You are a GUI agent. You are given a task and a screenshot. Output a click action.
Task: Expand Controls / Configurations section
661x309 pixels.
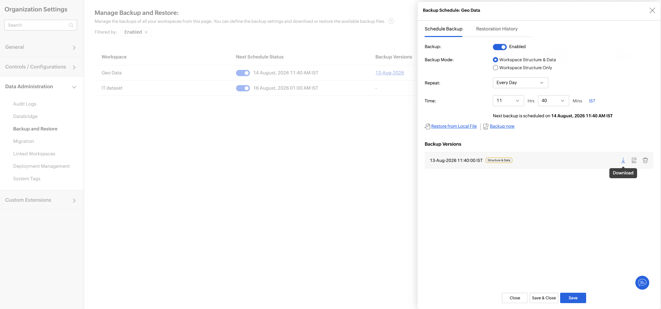click(x=42, y=67)
